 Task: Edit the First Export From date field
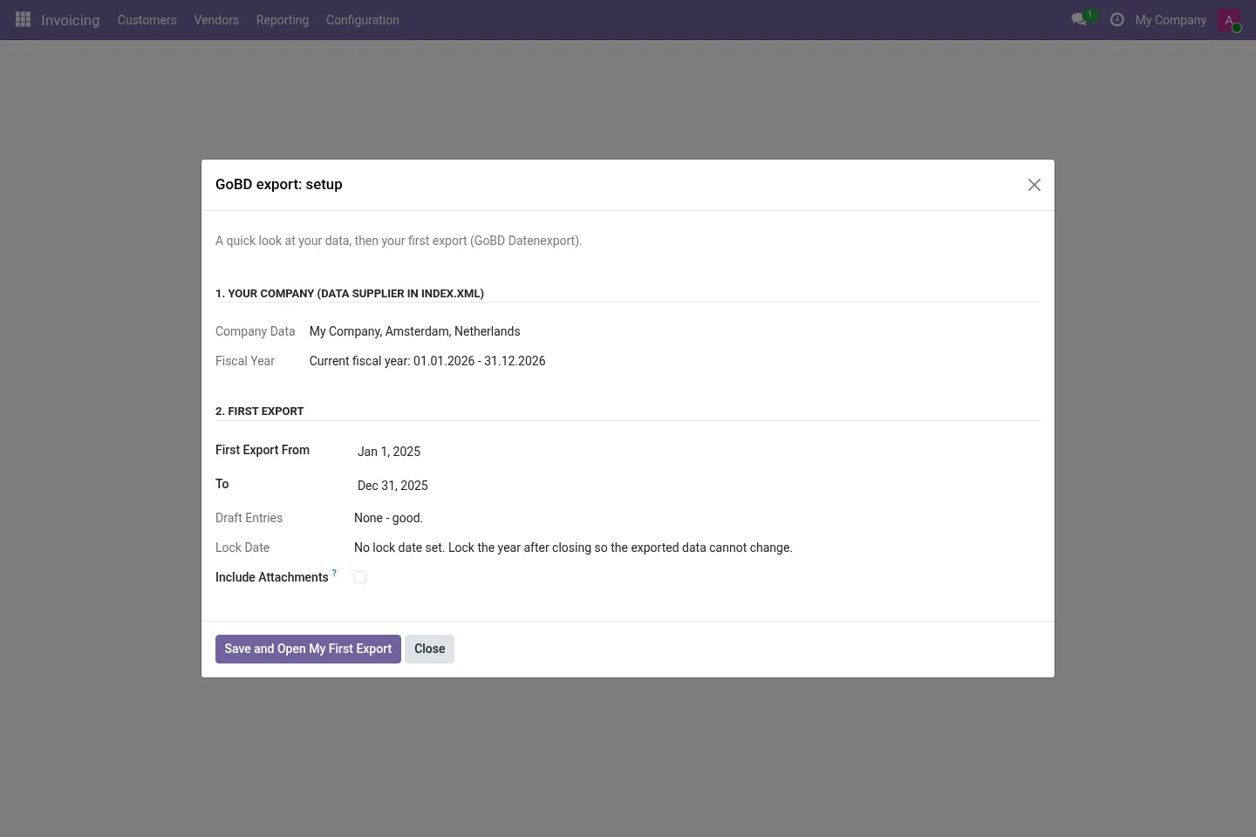(x=697, y=452)
